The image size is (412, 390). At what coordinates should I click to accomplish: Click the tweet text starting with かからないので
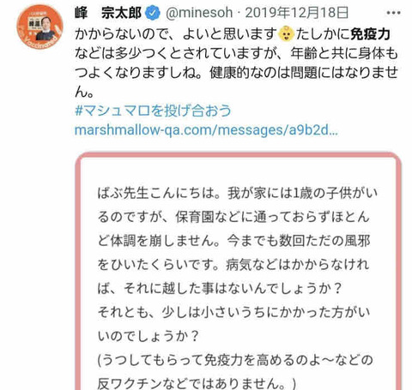point(236,63)
